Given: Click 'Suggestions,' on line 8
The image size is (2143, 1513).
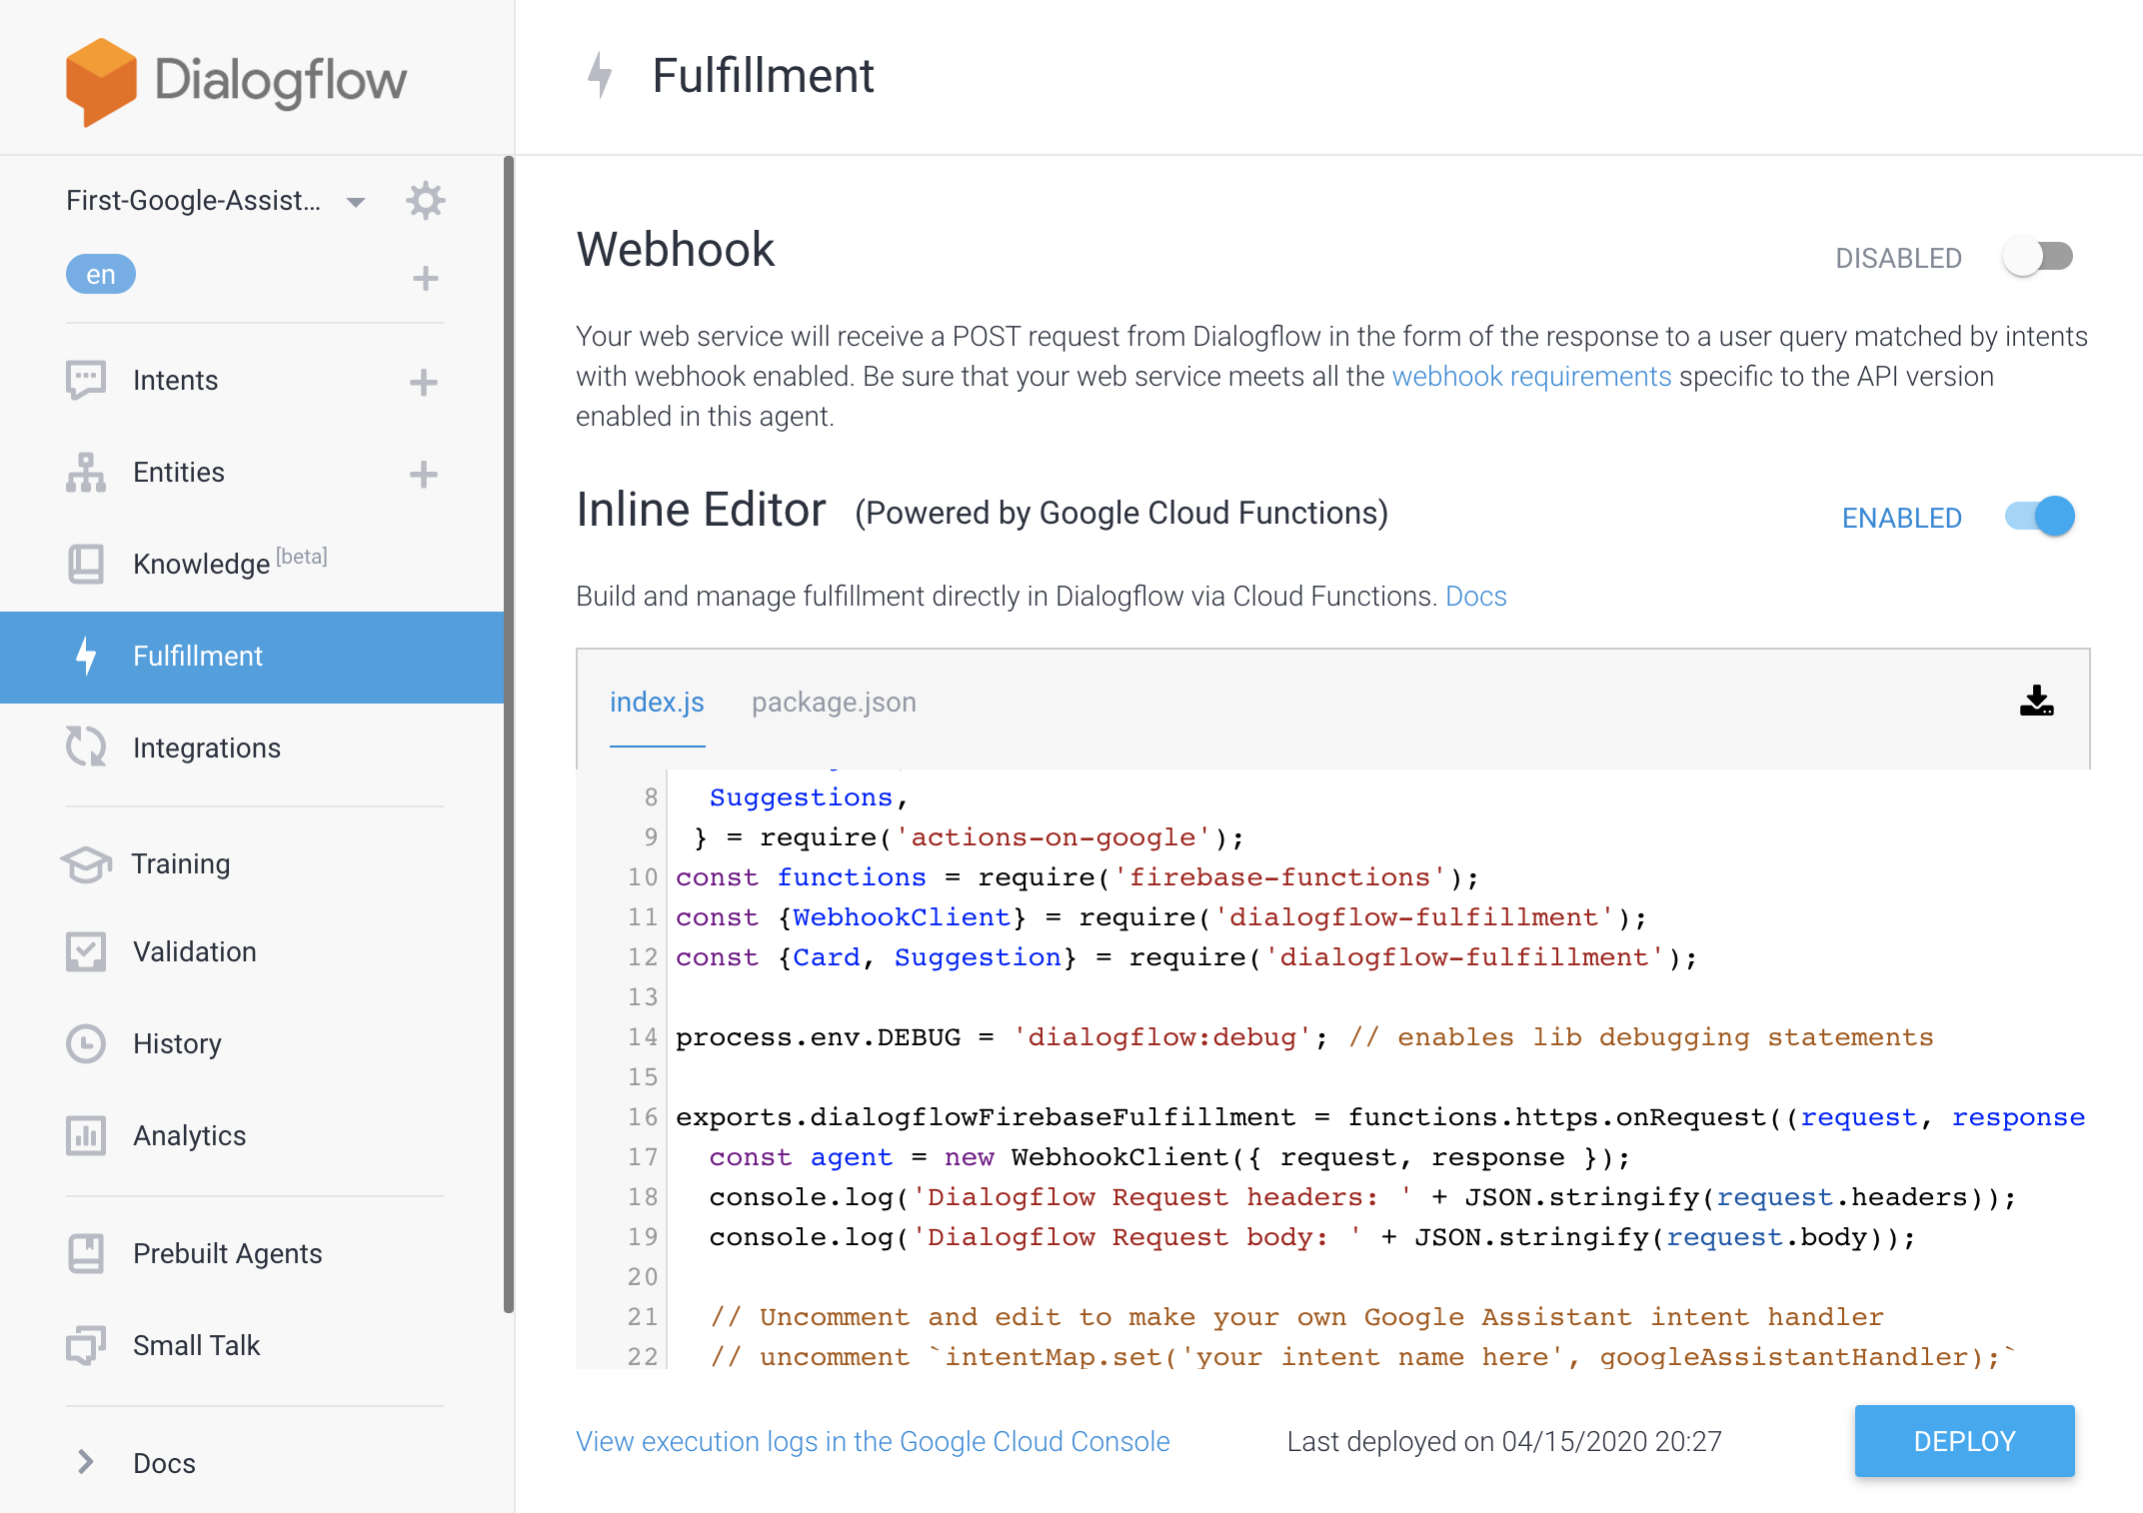Looking at the screenshot, I should point(809,797).
